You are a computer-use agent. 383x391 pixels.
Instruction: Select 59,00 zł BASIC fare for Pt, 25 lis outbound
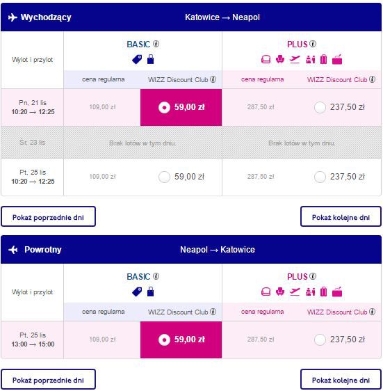[x=164, y=177]
